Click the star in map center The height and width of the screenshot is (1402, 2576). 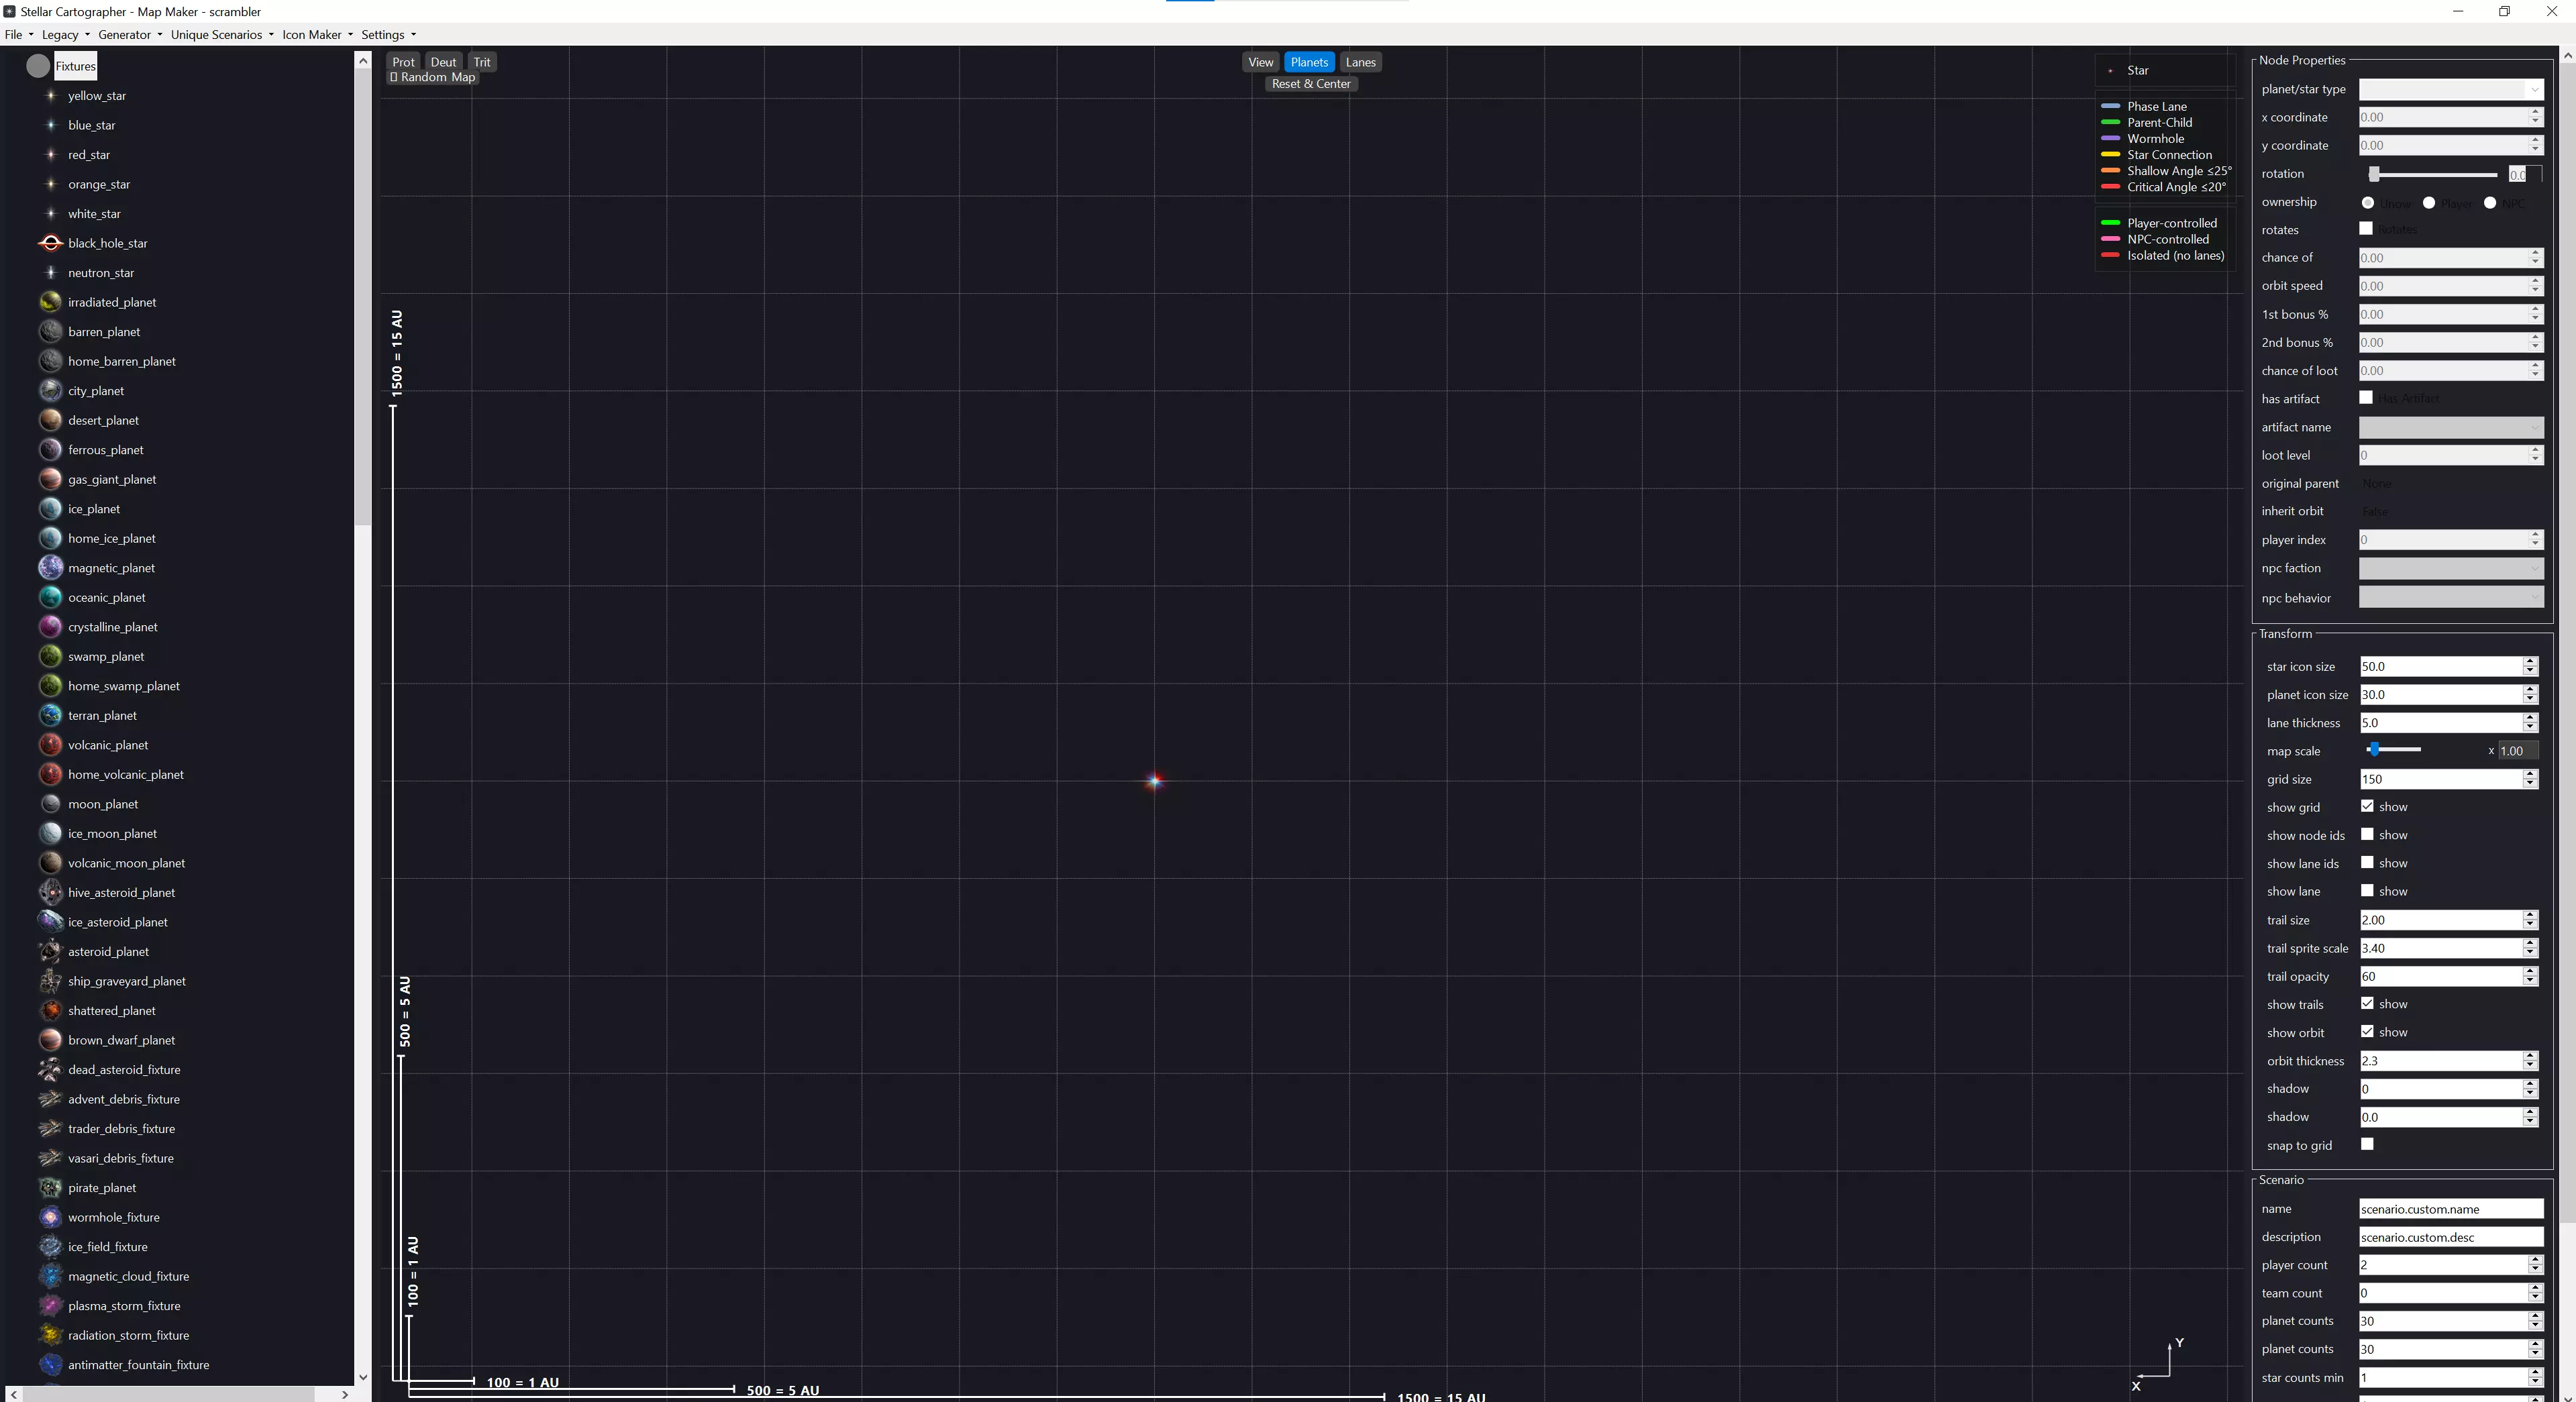click(1154, 781)
